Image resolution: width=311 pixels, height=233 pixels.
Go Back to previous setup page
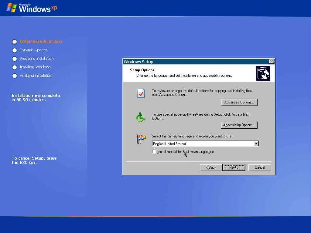(x=211, y=167)
